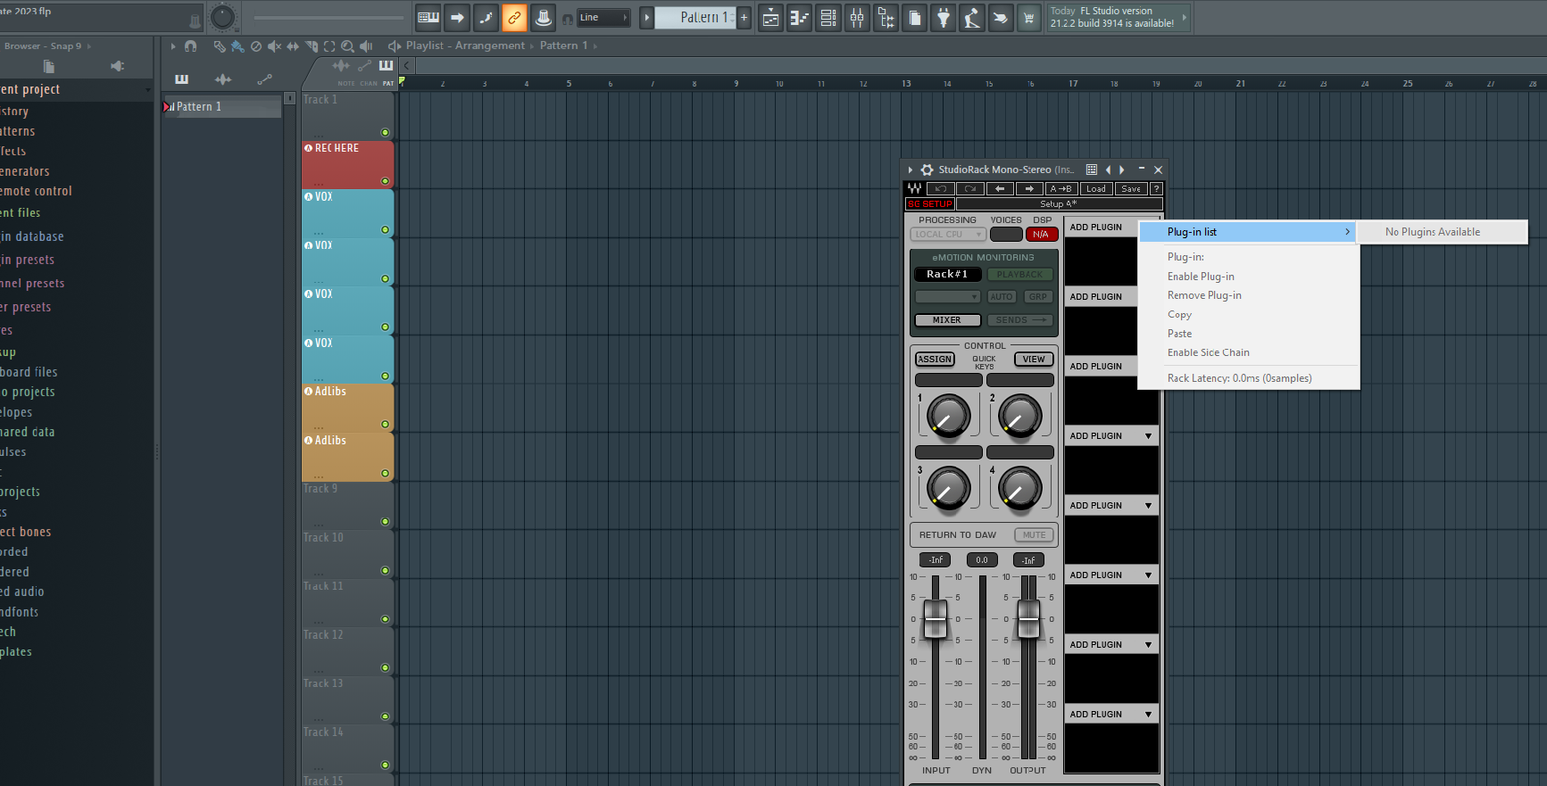
Task: Select the Playback speaker tool in playlist
Action: click(366, 46)
